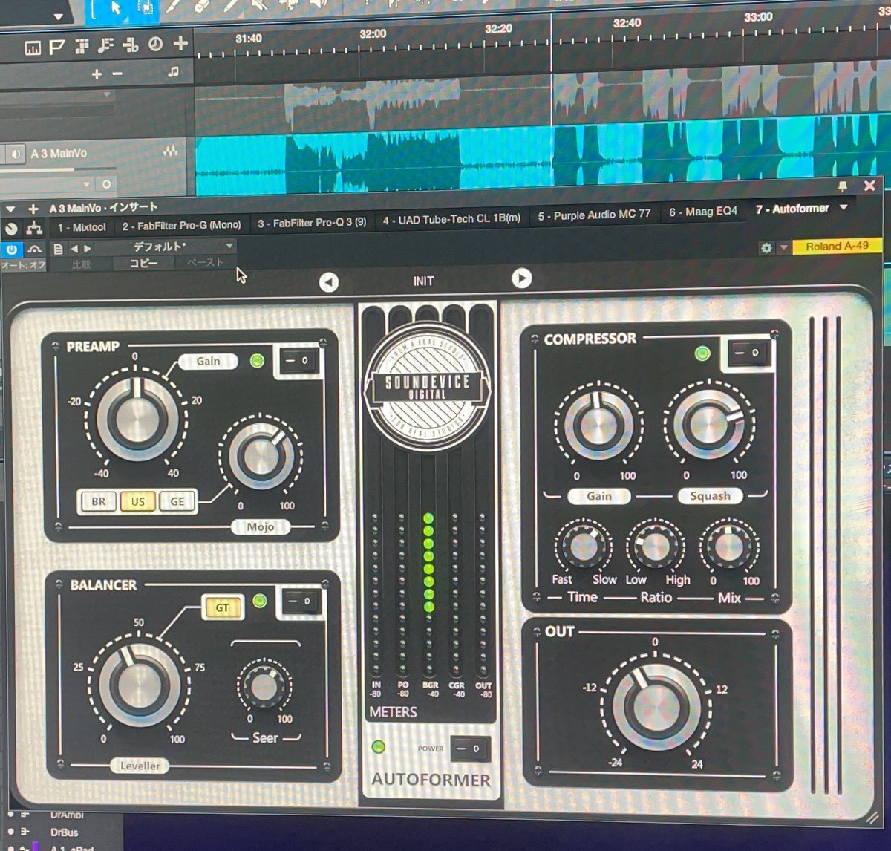The image size is (891, 851).
Task: Open the tempo clock icon
Action: [155, 44]
